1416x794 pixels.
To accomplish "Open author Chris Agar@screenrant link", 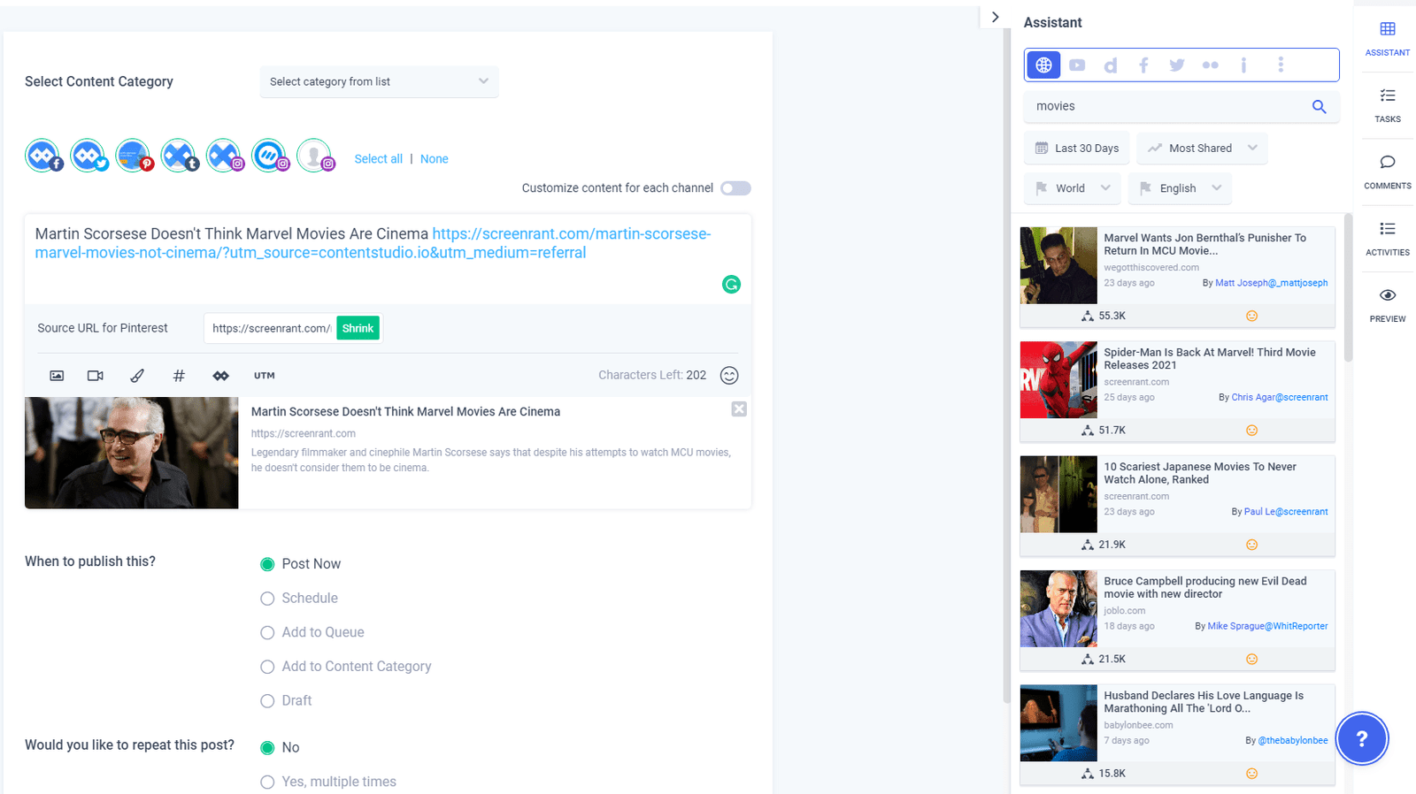I will pos(1279,397).
